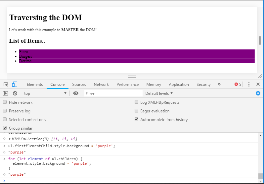Enable Log XMLHttpRequests checkbox
The width and height of the screenshot is (264, 184).
[x=136, y=102]
